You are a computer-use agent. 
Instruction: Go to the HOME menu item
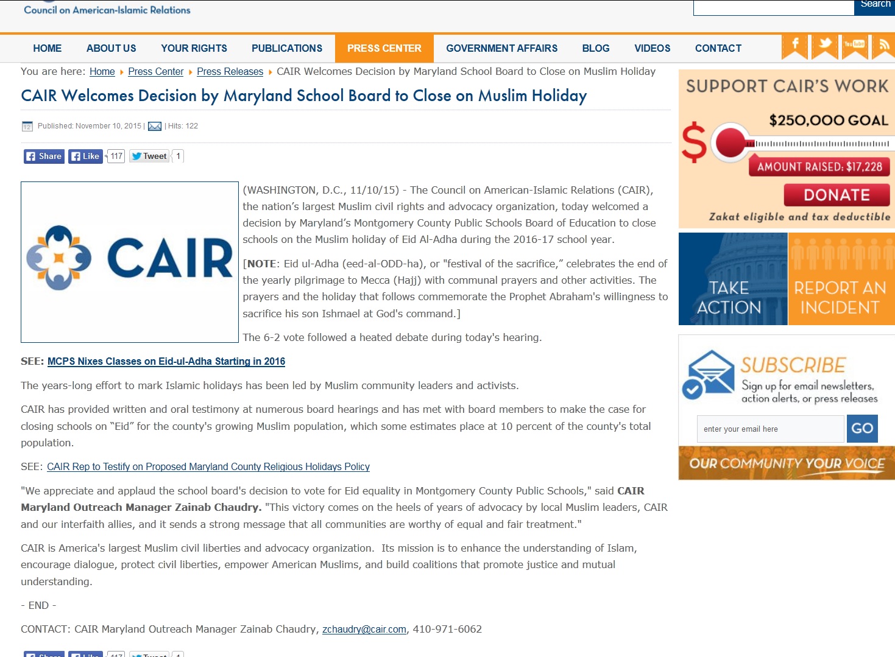pyautogui.click(x=48, y=48)
